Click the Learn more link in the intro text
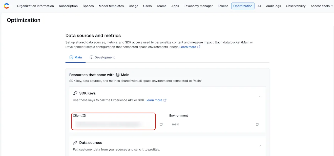334x156 pixels. pos(187,47)
